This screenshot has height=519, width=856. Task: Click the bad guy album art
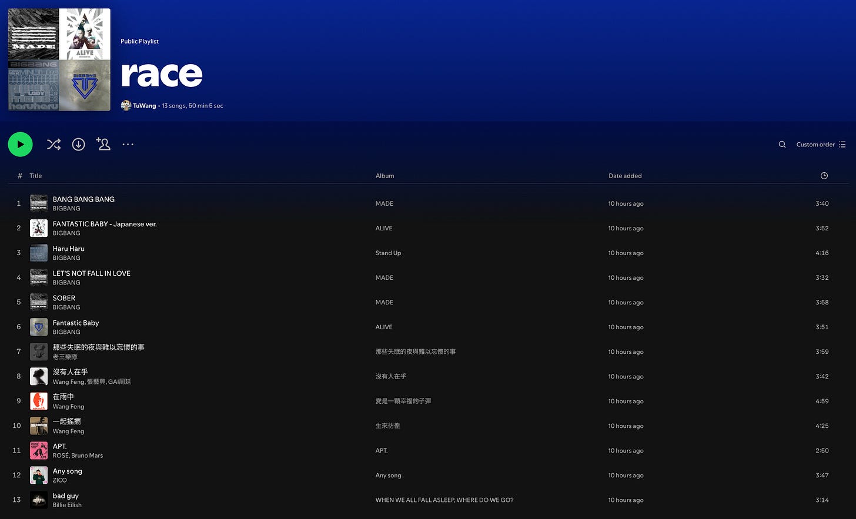coord(39,500)
